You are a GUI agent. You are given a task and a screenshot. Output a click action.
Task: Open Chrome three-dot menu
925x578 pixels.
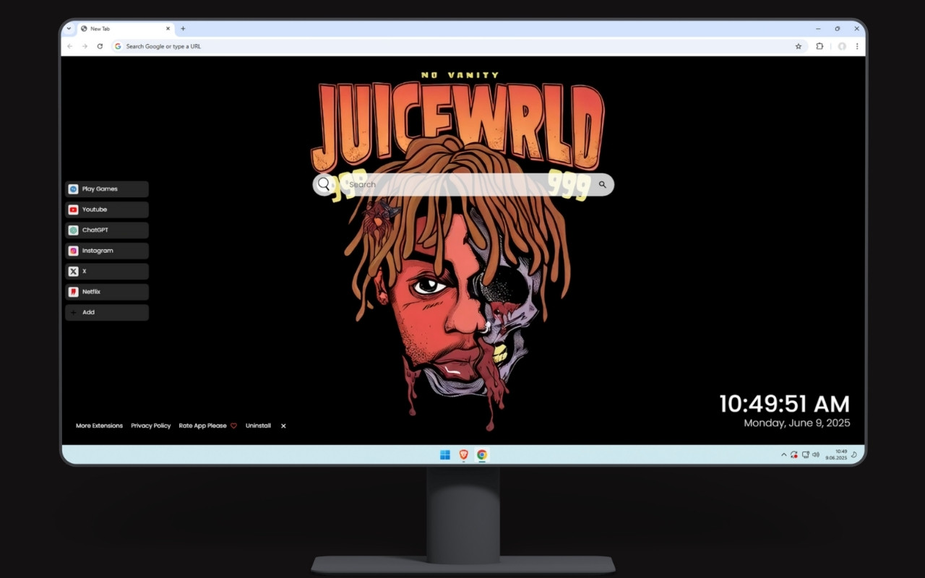(857, 46)
